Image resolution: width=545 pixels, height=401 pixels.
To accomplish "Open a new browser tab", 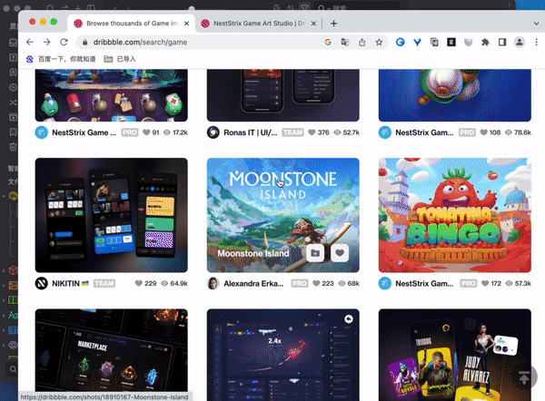I will (x=333, y=24).
